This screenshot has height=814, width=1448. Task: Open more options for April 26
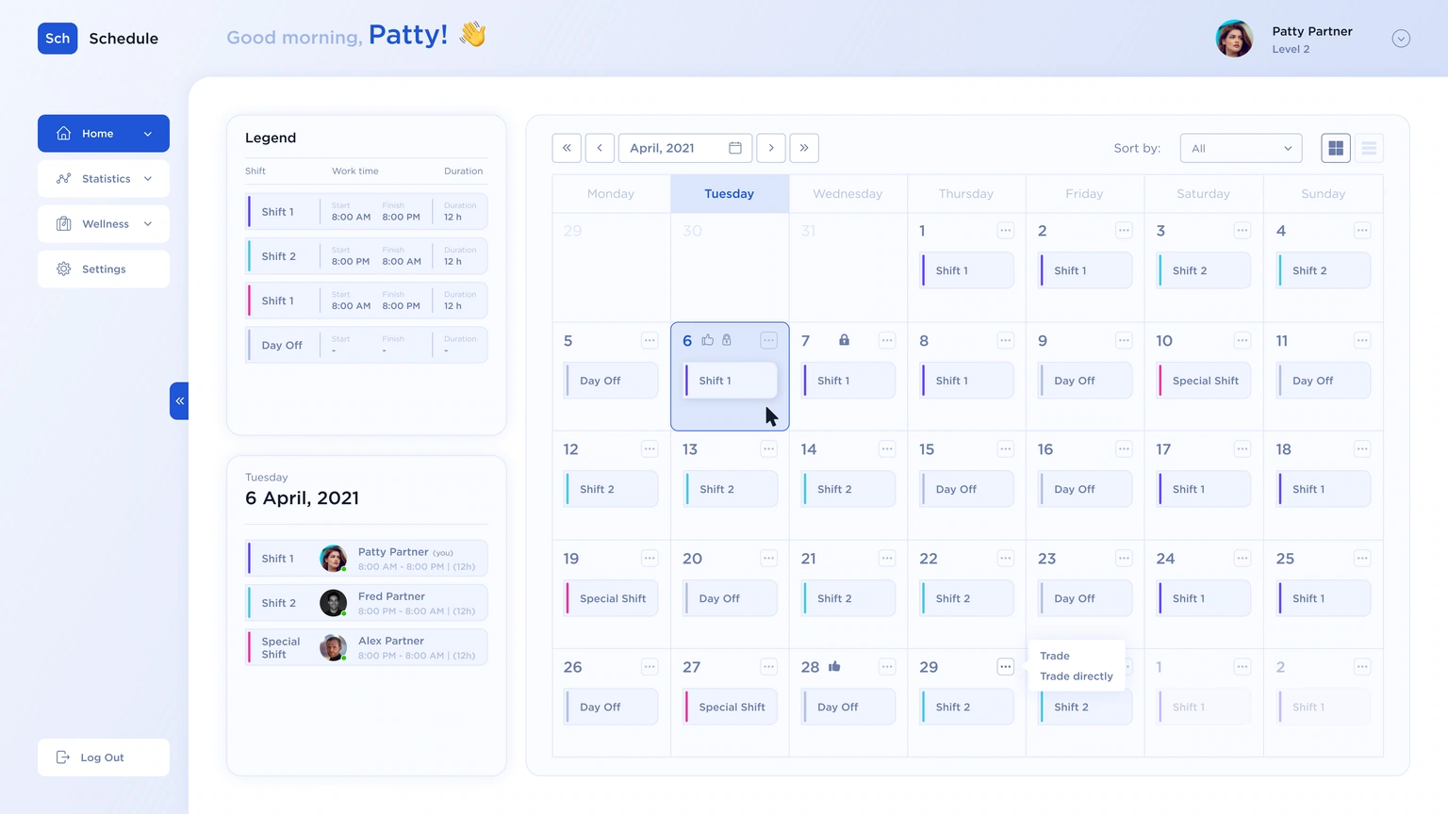pos(650,667)
